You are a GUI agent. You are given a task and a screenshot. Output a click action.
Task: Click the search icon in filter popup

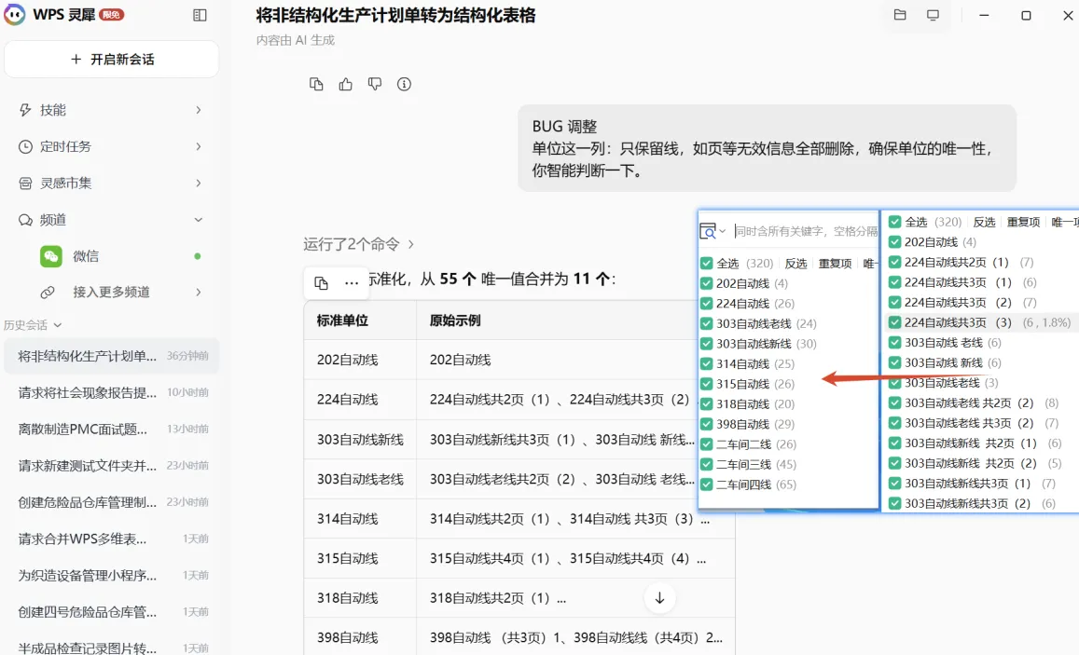[708, 232]
